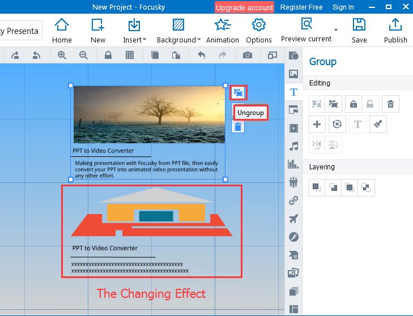Zoom in on the canvas
Screen dimensions: 413x316
[62, 55]
